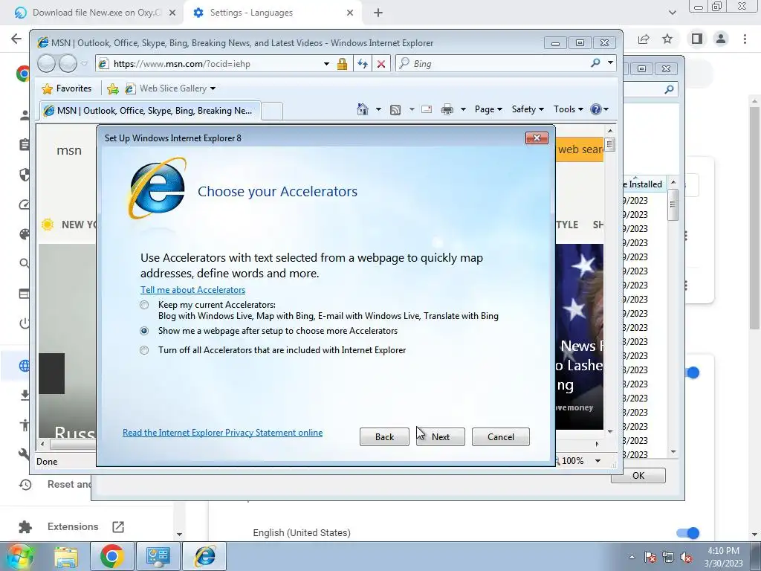761x571 pixels.
Task: Click IE page vertical scrollbar down arrow
Action: point(610,431)
